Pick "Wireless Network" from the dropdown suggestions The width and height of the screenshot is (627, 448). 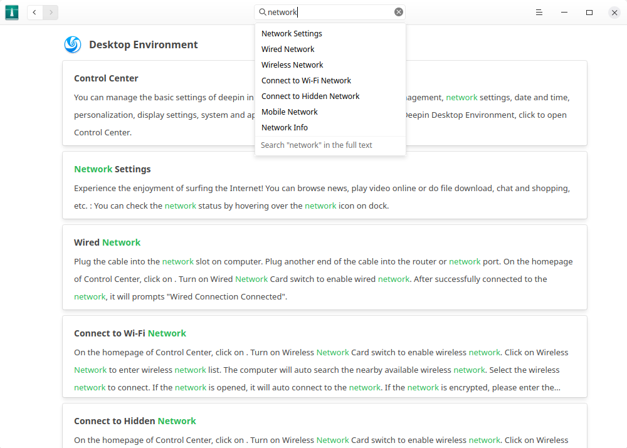[x=330, y=65]
